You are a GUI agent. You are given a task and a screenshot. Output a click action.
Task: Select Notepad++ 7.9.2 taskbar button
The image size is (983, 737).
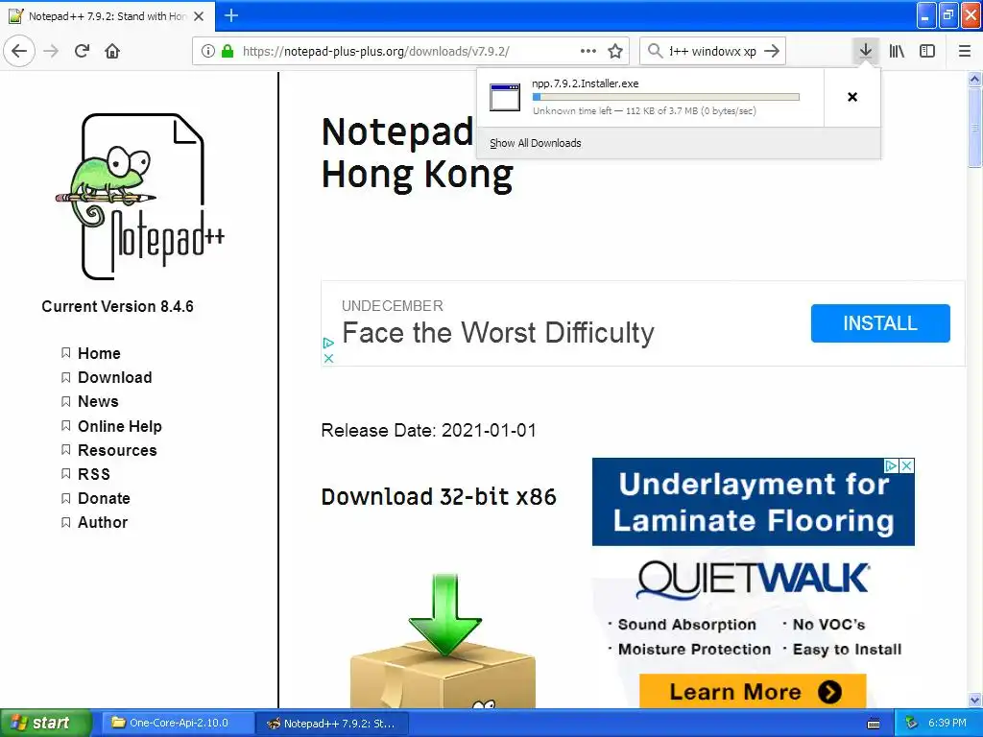pyautogui.click(x=332, y=724)
